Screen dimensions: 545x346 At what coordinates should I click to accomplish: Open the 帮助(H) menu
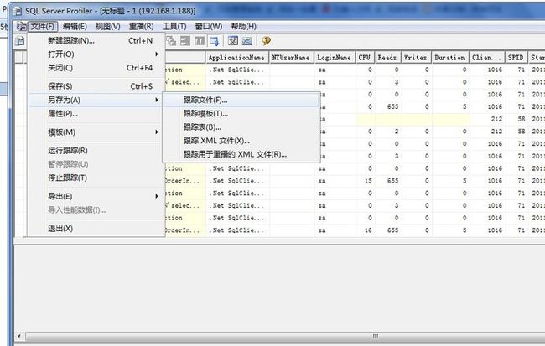(244, 27)
